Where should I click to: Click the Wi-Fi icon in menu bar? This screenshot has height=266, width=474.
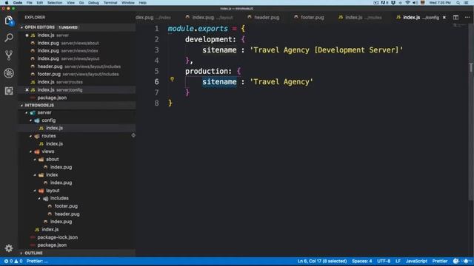407,3
